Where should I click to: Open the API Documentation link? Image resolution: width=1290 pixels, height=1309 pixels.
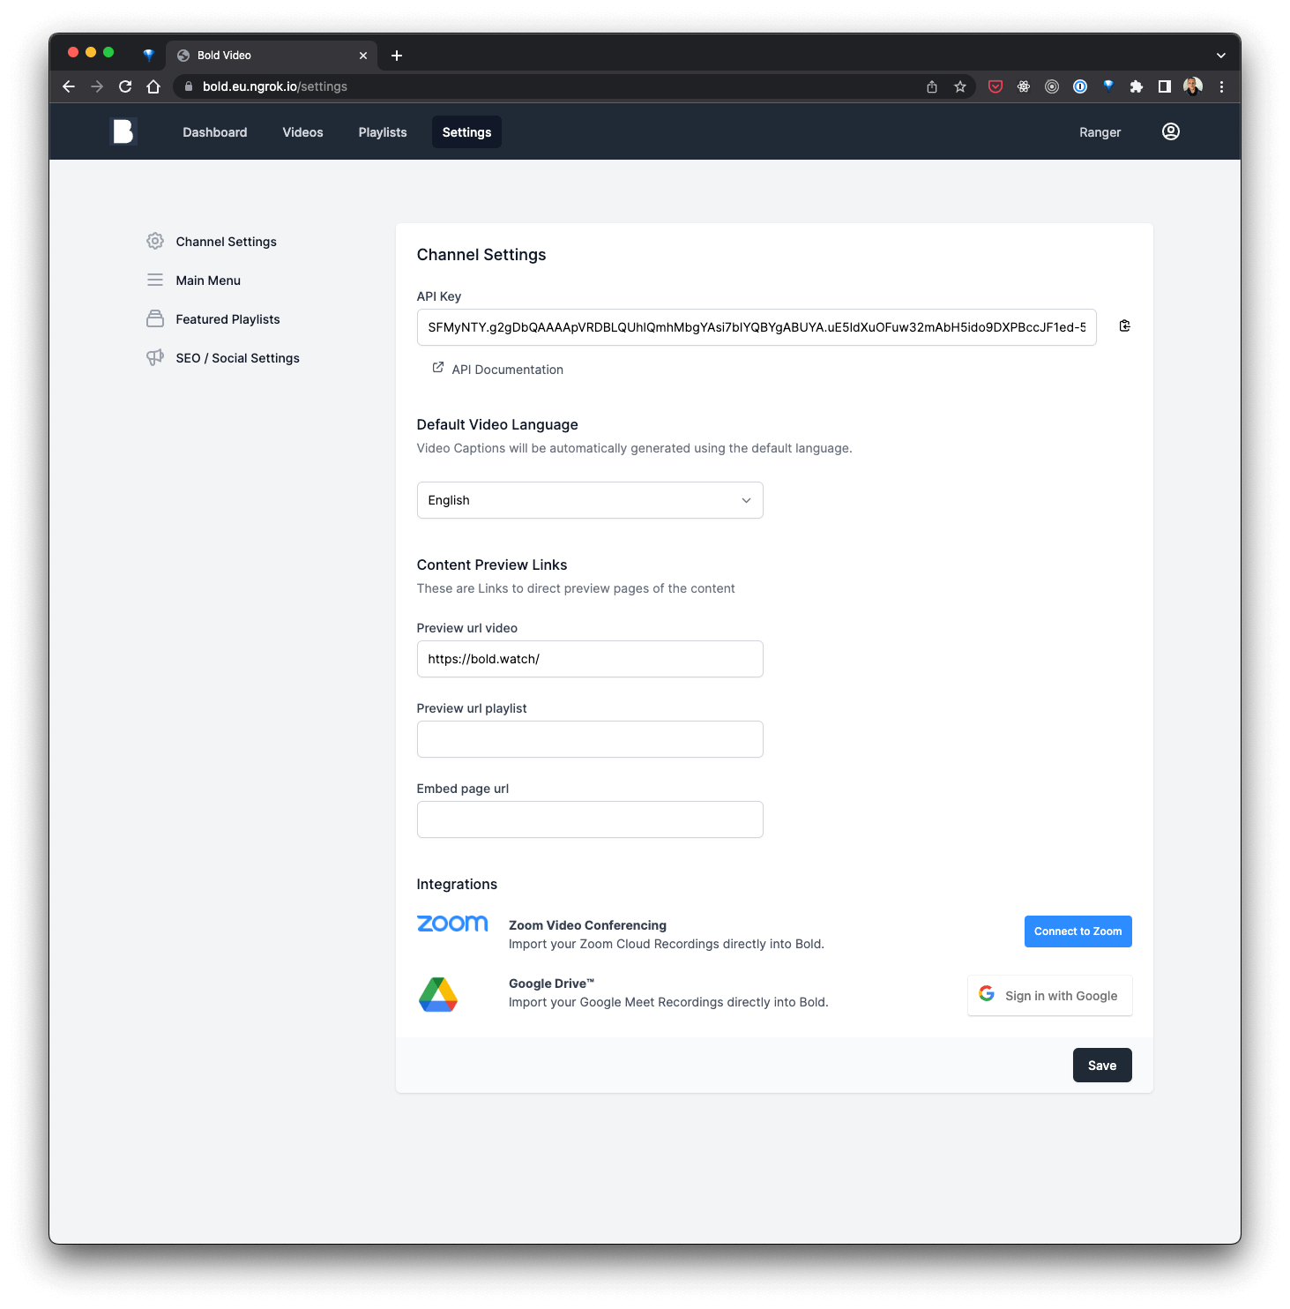tap(507, 369)
